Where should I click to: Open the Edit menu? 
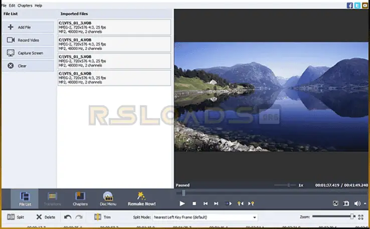12,5
